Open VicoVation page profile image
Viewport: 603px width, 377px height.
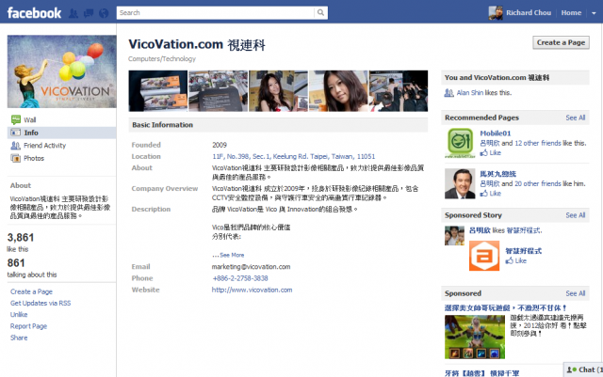pyautogui.click(x=62, y=71)
